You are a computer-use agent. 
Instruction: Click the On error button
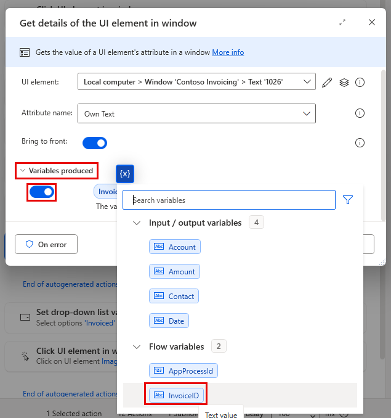[46, 244]
